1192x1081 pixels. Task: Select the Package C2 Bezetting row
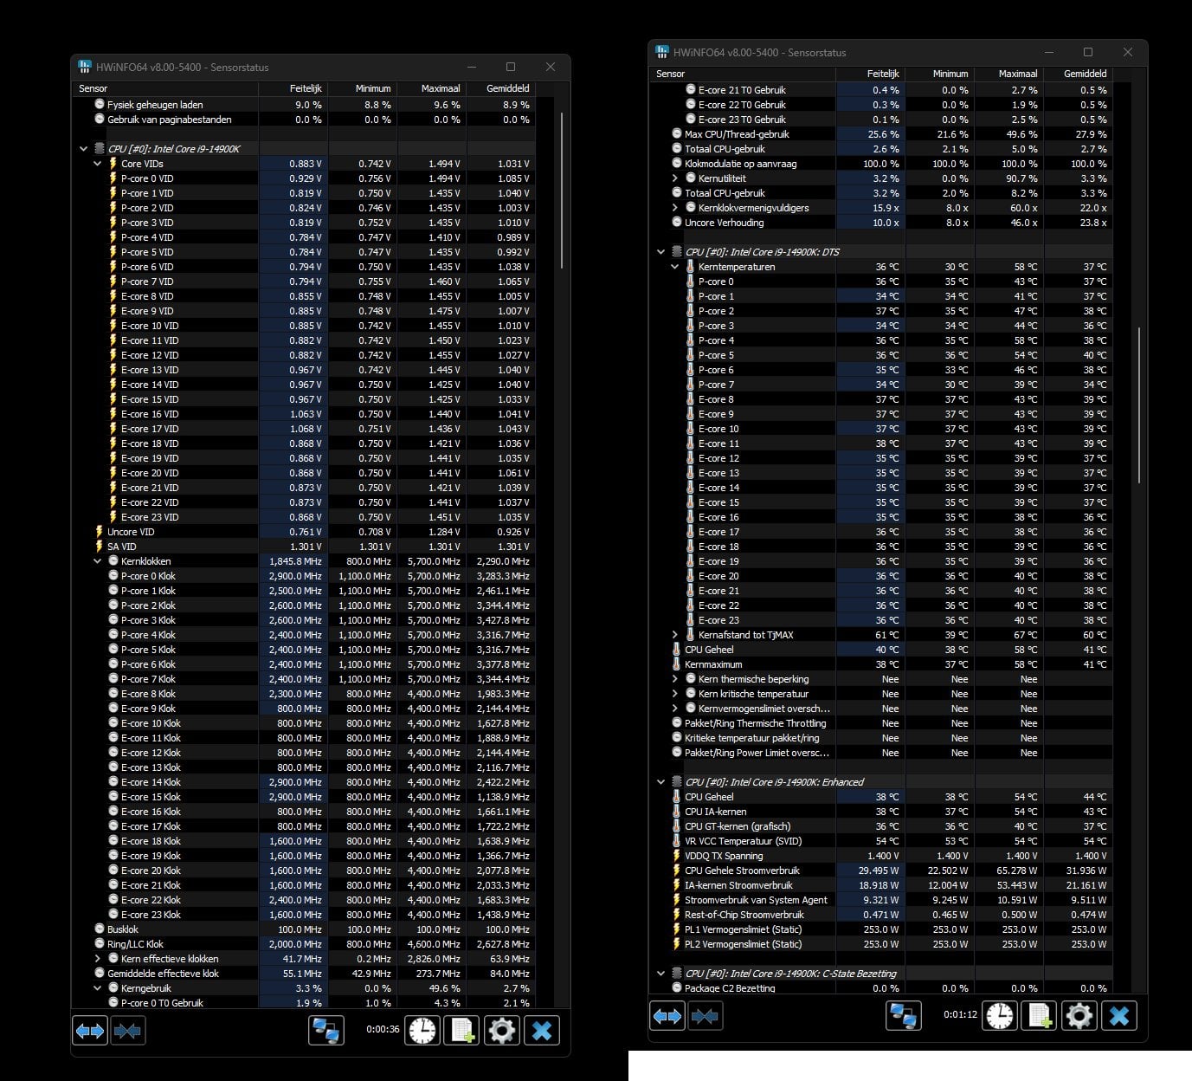point(881,987)
